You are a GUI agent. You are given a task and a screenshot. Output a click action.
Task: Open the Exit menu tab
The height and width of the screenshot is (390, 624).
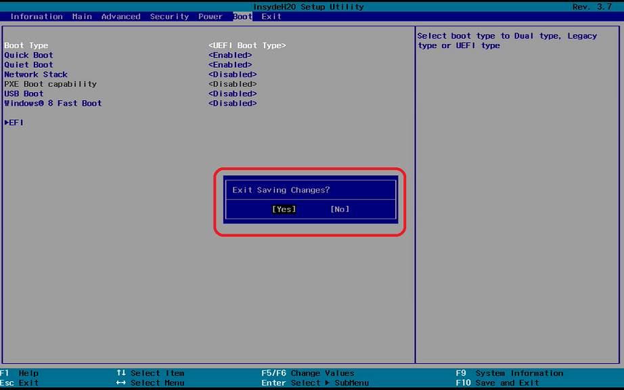click(271, 16)
